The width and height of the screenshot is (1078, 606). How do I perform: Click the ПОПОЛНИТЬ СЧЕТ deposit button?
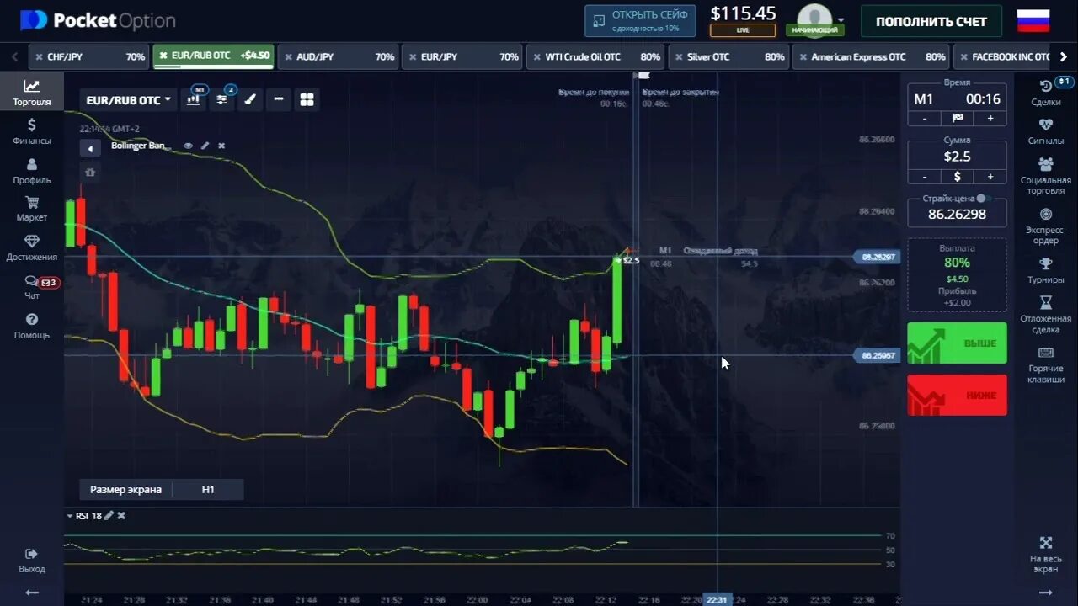(x=931, y=21)
